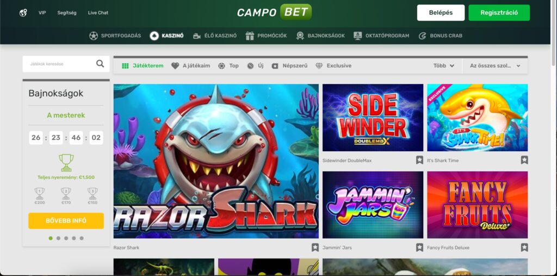Click the CampoBet logo
557x276 pixels.
point(275,12)
